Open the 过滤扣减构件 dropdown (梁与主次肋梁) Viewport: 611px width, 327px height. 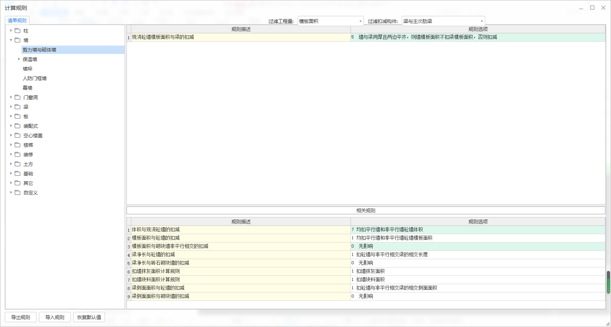(443, 21)
